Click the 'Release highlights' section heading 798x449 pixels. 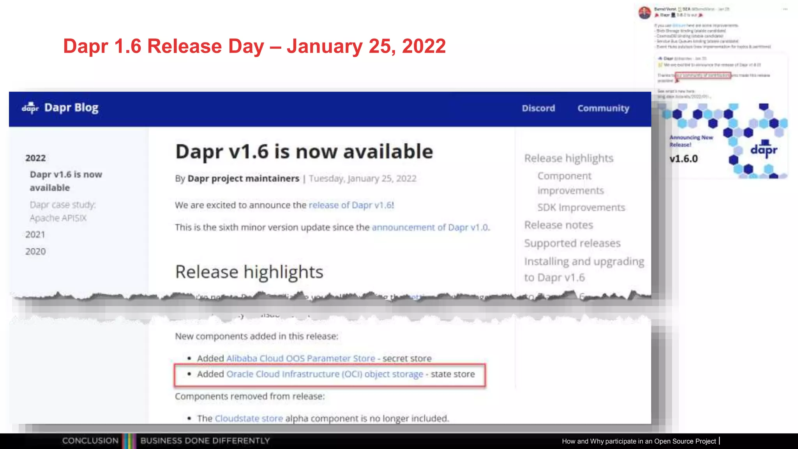tap(249, 272)
